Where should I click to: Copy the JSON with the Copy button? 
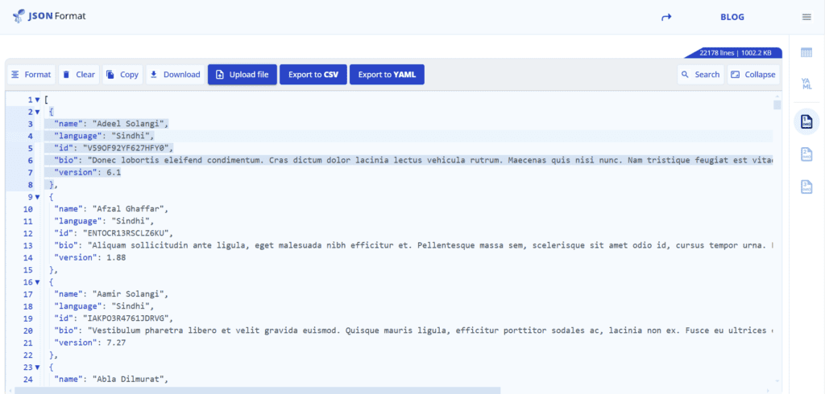pos(122,75)
